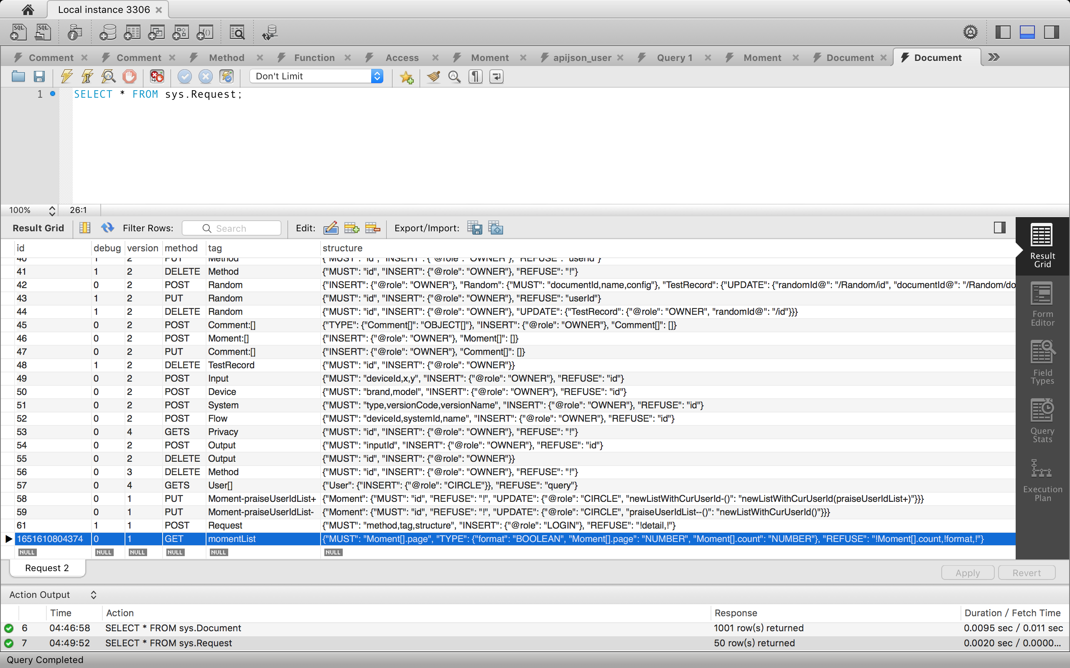Click the Revert button

pos(1026,572)
